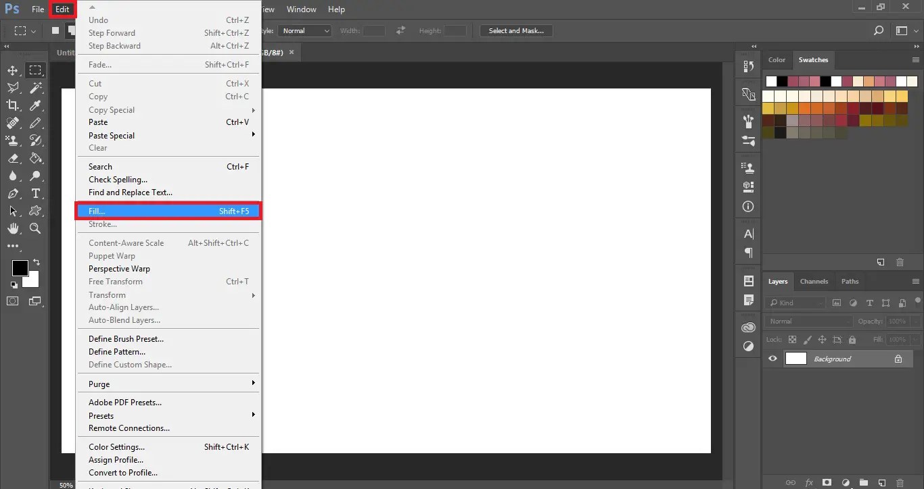Select the Clone Stamp tool
Screen dimensions: 924x489
pyautogui.click(x=12, y=140)
